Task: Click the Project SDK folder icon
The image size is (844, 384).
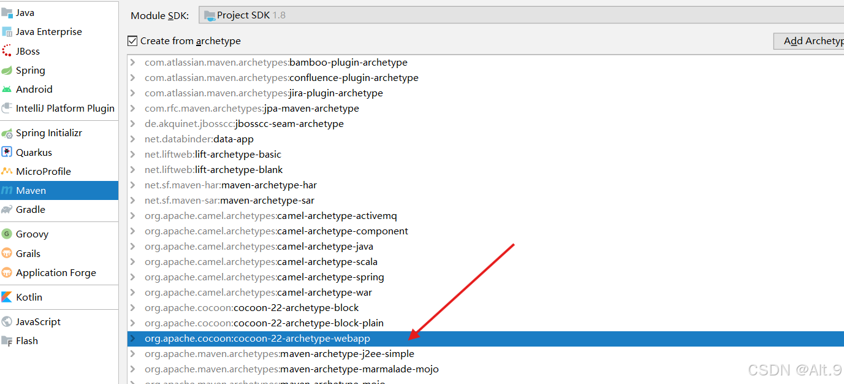Action: [210, 15]
